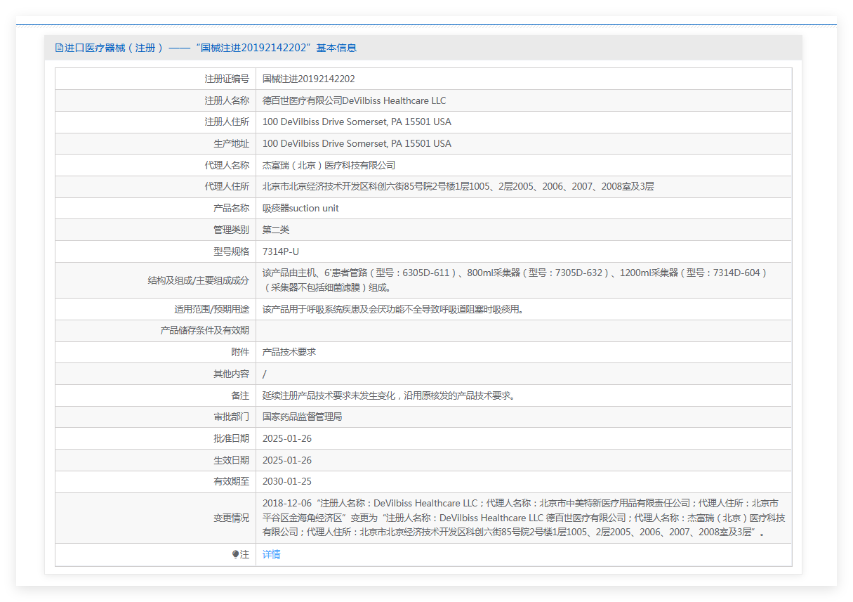Select the address under 注册人住所
Viewport: 853px width, 602px height.
[x=357, y=122]
